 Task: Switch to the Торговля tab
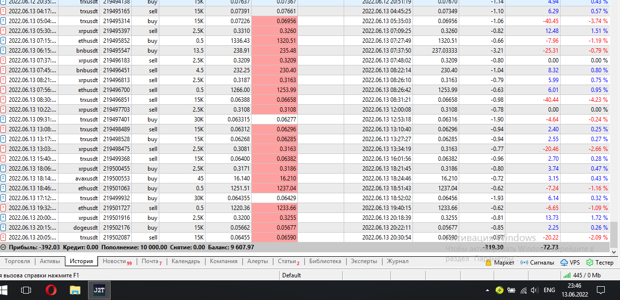(17, 261)
